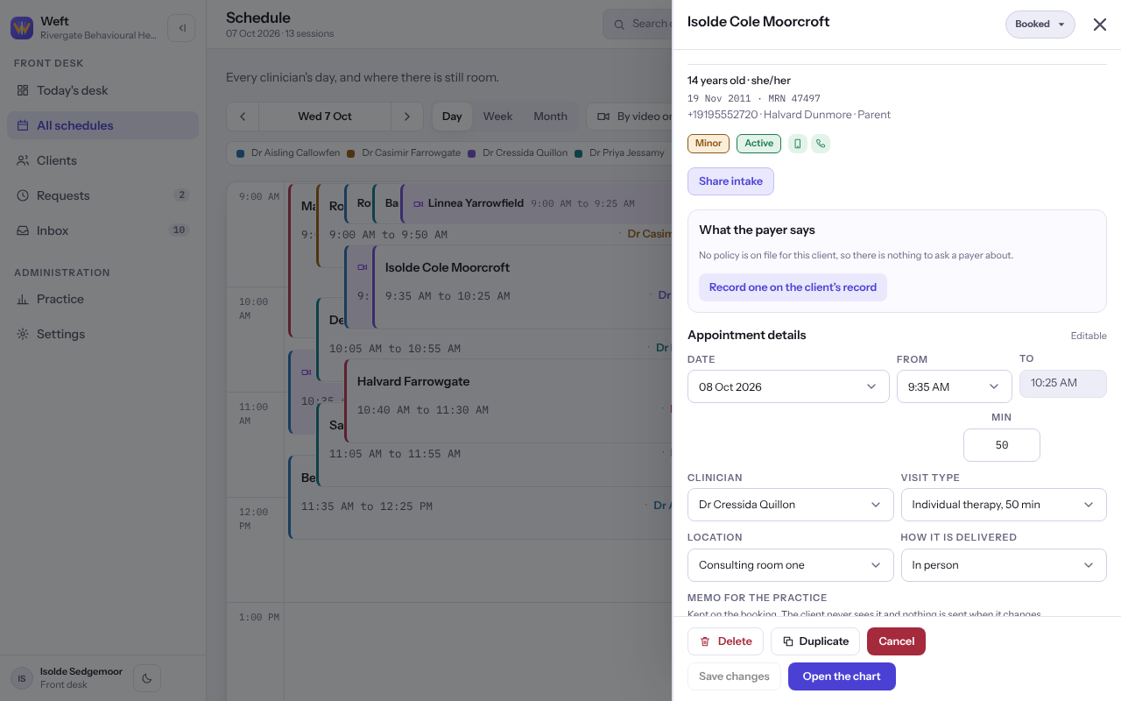Click the minutes duration field
This screenshot has width=1121, height=701.
(1002, 445)
